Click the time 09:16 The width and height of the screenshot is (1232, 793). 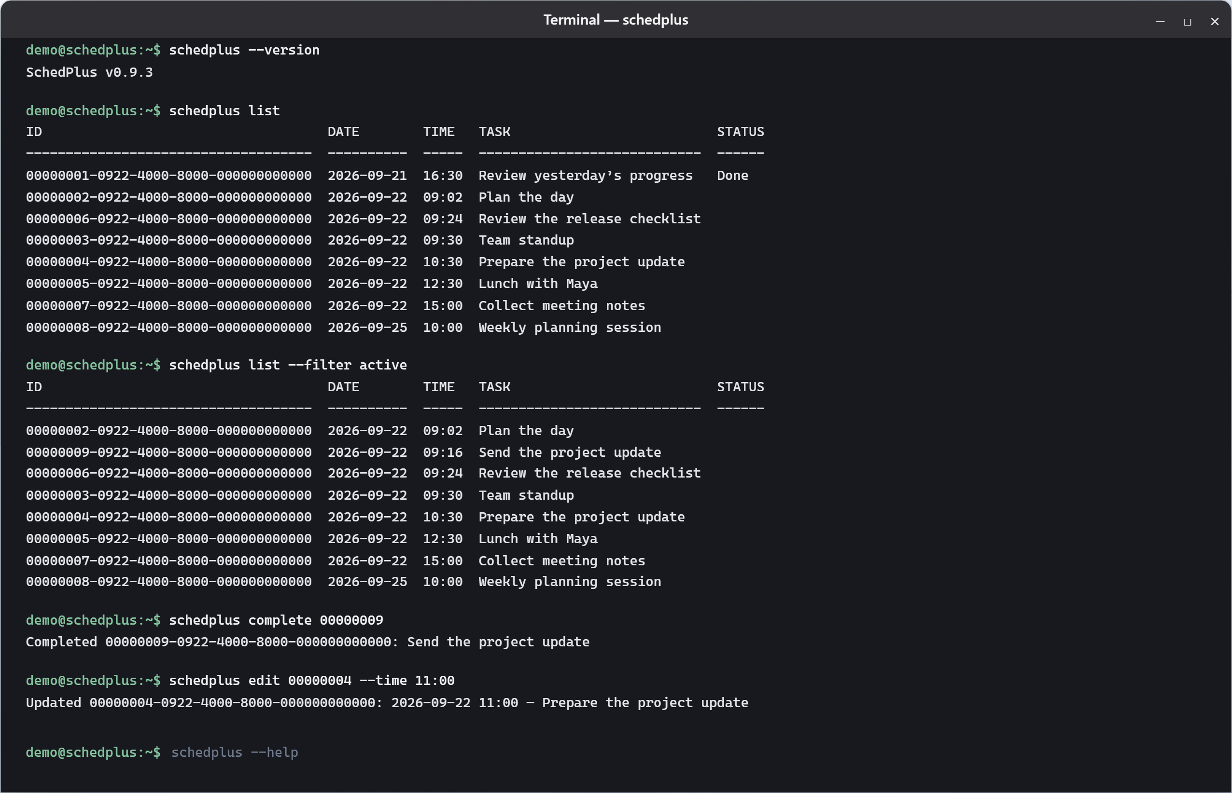443,452
